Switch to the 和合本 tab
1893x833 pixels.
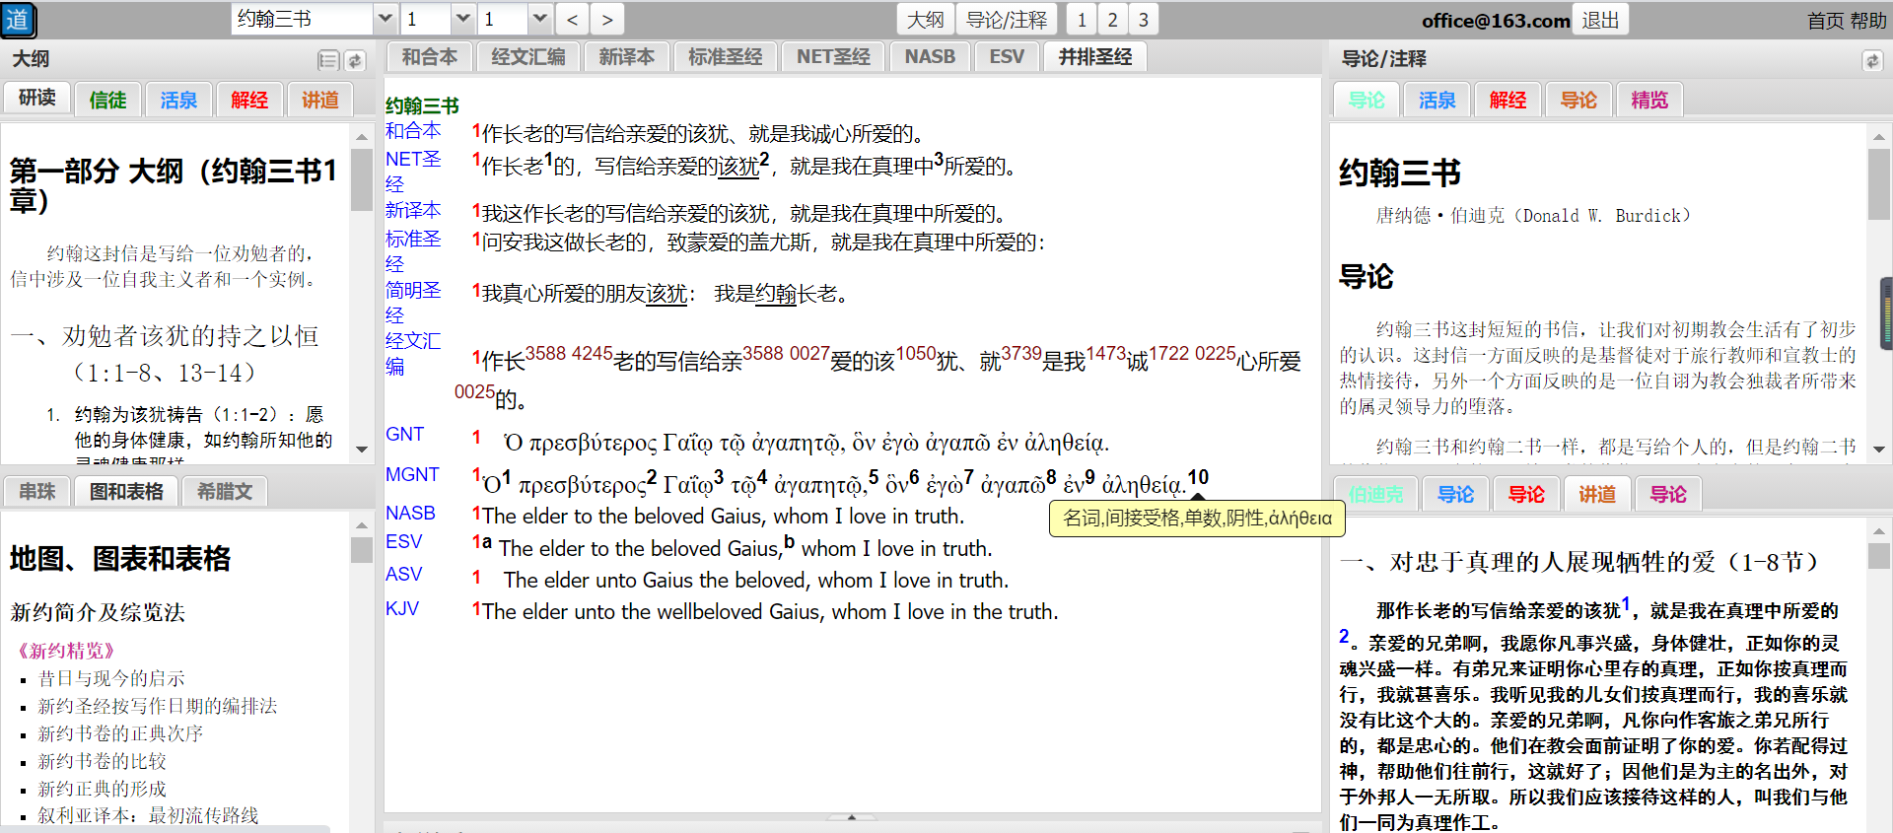pos(430,57)
